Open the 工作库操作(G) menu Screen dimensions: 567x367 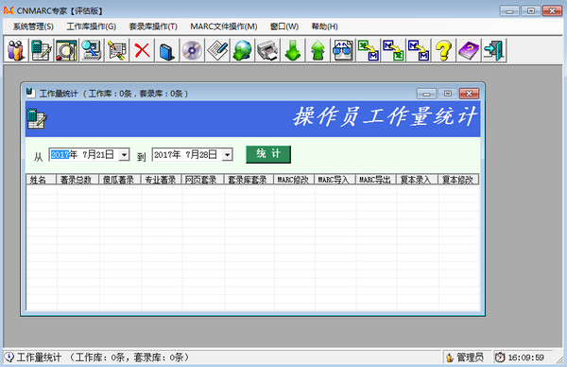91,26
